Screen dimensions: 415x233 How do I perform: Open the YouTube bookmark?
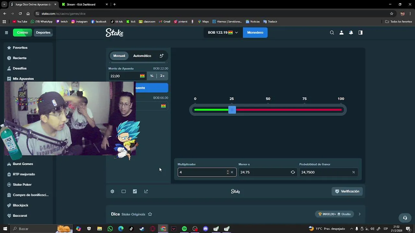click(x=20, y=22)
